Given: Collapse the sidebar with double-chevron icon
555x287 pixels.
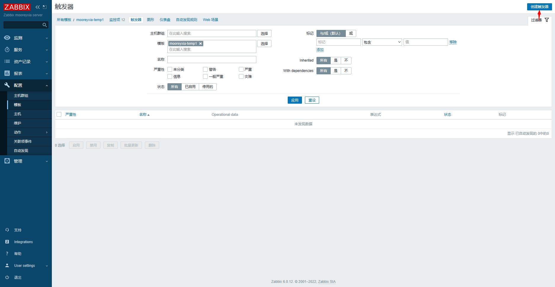Looking at the screenshot, I should click(38, 7).
